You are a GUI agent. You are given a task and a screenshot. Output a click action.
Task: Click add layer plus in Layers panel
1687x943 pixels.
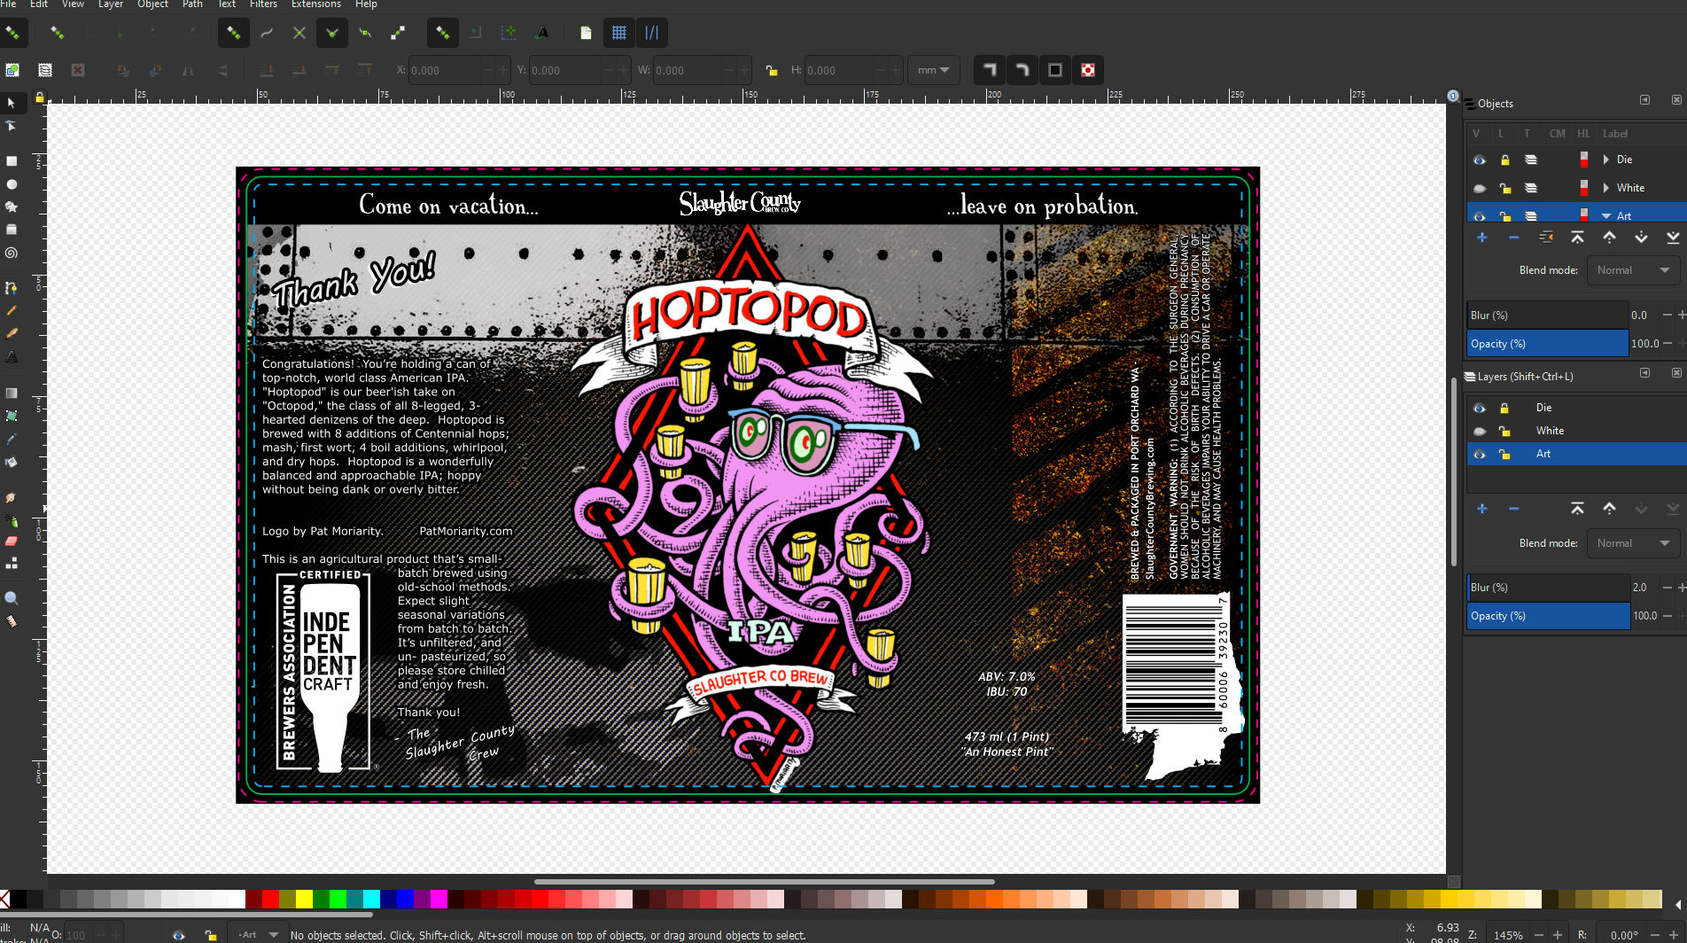coord(1481,509)
